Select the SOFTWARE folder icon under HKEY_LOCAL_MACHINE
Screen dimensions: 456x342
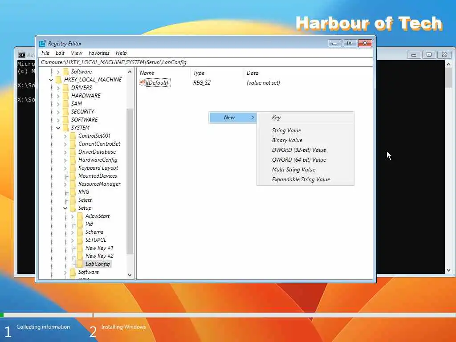(x=66, y=119)
